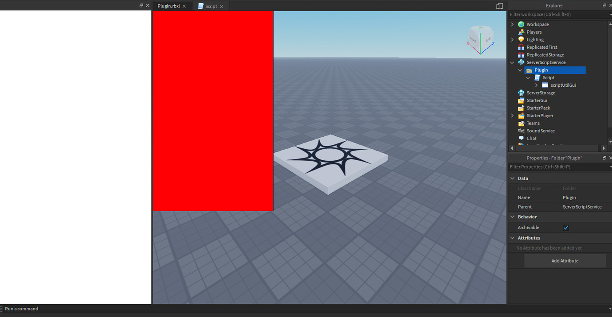Select the Workspace service icon in Explorer
Image resolution: width=612 pixels, height=317 pixels.
click(521, 24)
